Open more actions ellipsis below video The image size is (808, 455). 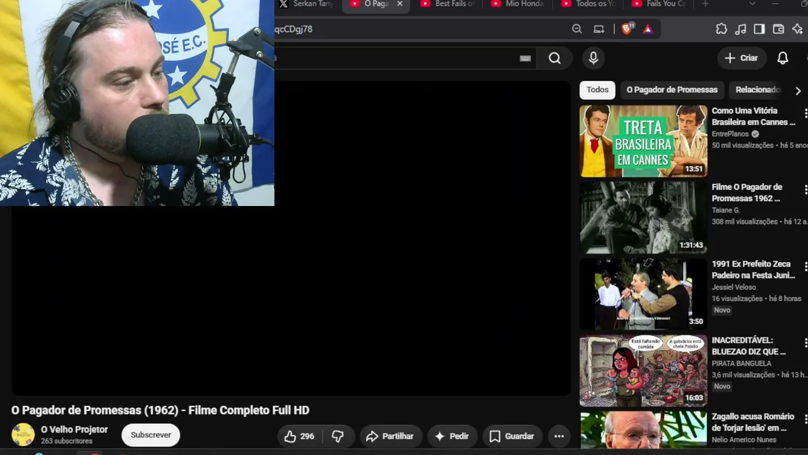pos(559,436)
